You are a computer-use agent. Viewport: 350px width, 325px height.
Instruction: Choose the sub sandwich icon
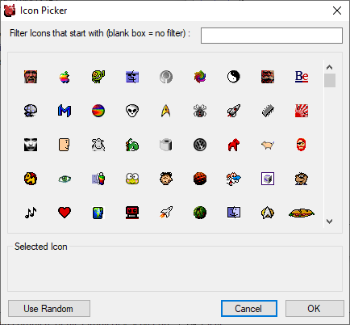pyautogui.click(x=302, y=213)
